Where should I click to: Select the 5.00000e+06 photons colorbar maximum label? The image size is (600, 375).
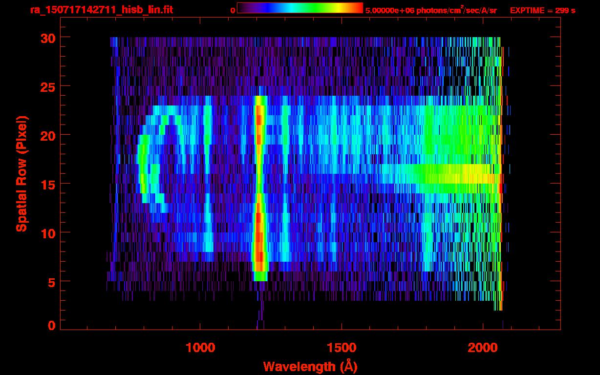pyautogui.click(x=430, y=10)
